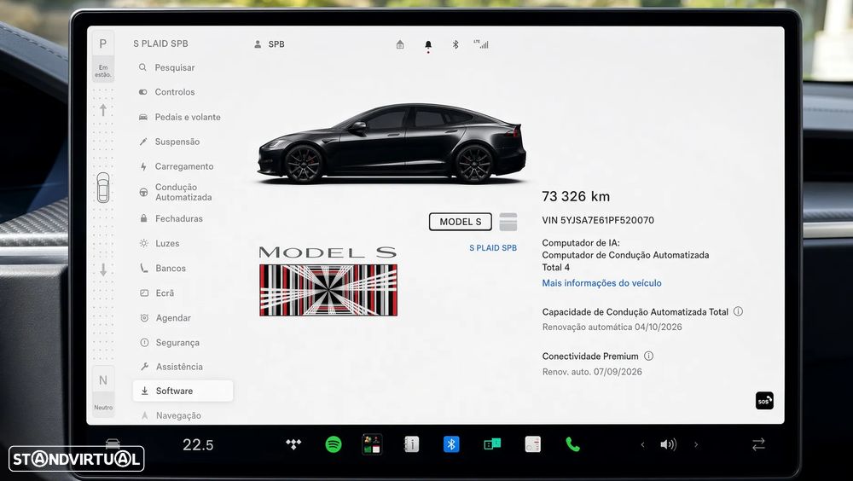The image size is (853, 481).
Task: Tap the Bluetooth status icon in top bar
Action: 456,44
